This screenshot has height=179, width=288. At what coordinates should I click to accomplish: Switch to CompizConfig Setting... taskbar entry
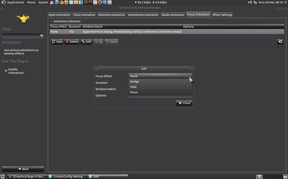[x=67, y=177]
